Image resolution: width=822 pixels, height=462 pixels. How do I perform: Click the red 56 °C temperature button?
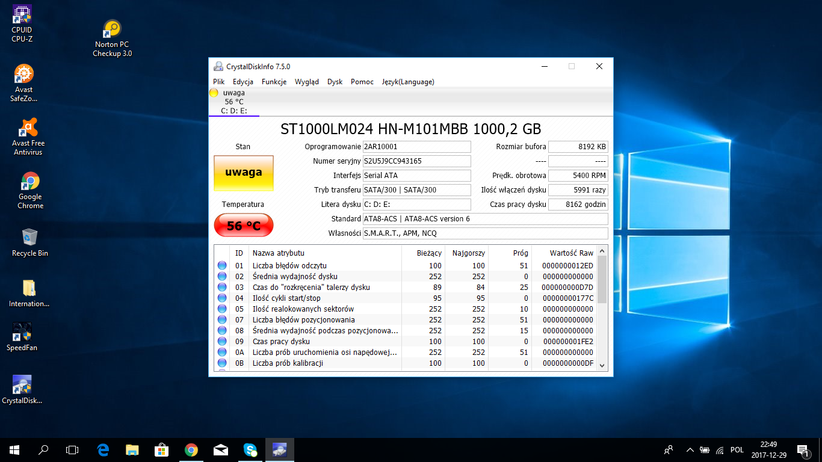click(244, 226)
